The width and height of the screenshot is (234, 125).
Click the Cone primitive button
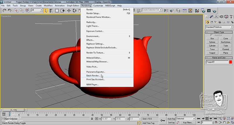point(226,38)
